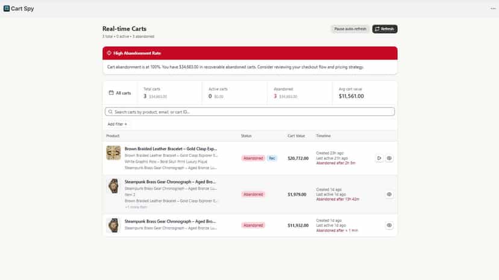Filter by Total carts stat

[x=169, y=93]
